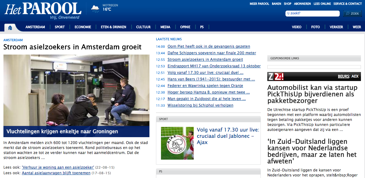Focus the 'U zoekt?' search field
365x178 pixels.
point(312,13)
